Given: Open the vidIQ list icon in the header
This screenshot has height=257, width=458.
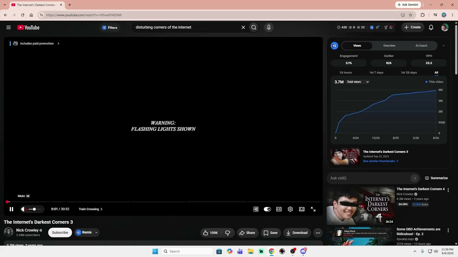Looking at the screenshot, I should (378, 27).
